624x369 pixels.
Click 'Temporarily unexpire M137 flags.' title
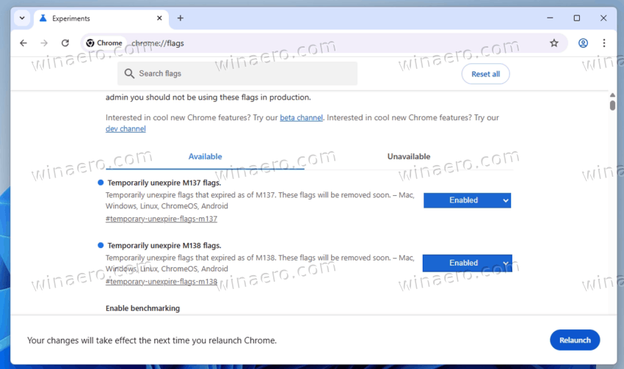pyautogui.click(x=164, y=183)
